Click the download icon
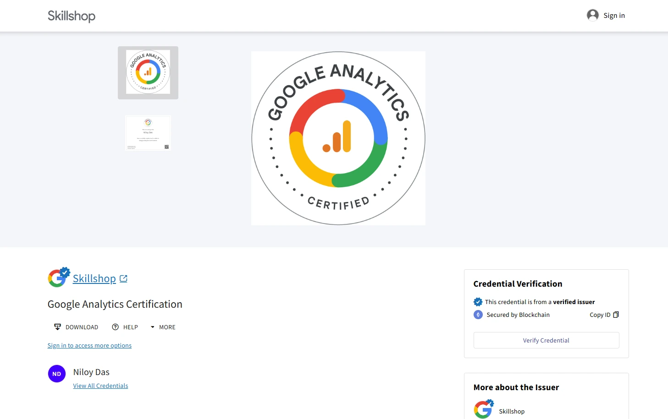668x419 pixels. [x=57, y=327]
